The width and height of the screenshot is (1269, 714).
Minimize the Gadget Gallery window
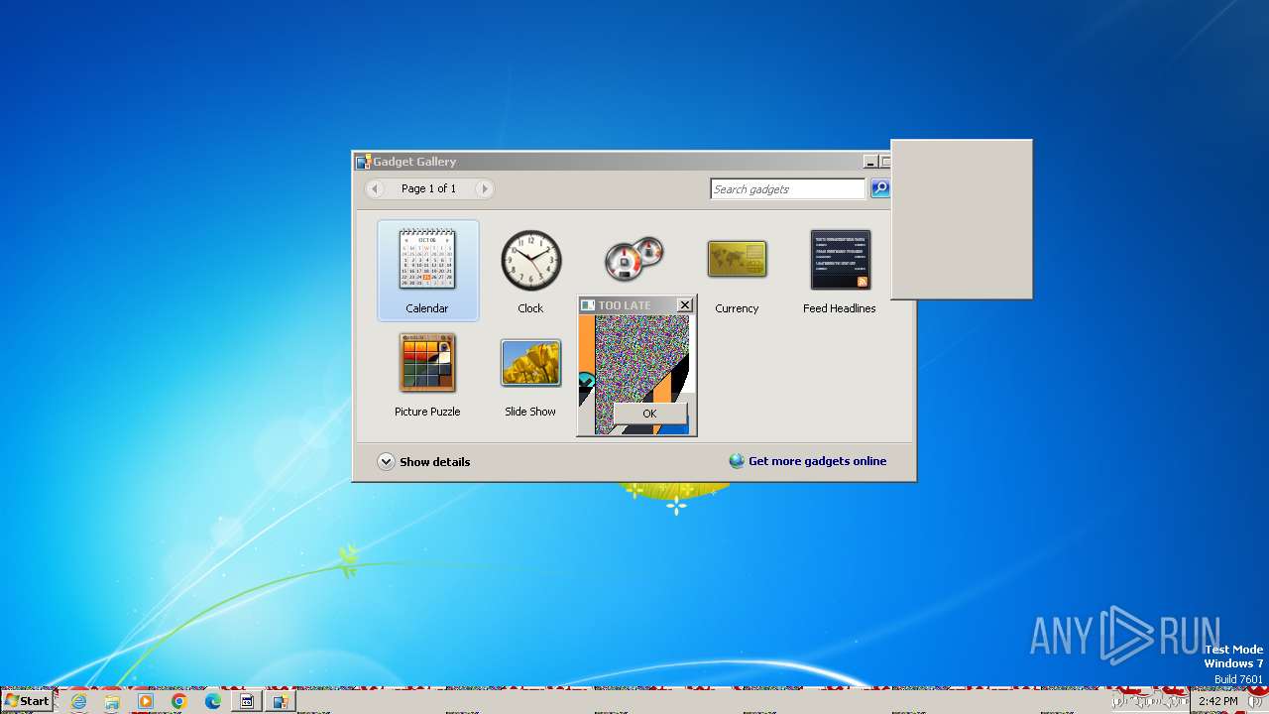click(870, 162)
